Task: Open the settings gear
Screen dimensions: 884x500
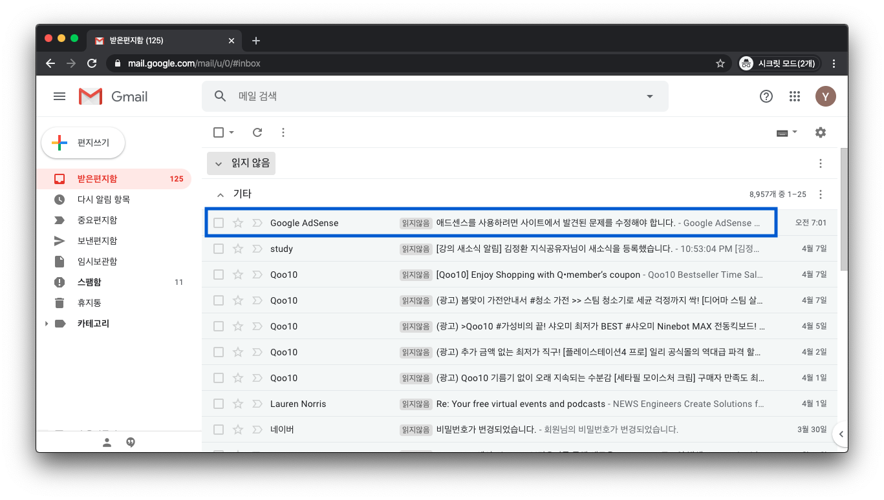Action: point(821,132)
